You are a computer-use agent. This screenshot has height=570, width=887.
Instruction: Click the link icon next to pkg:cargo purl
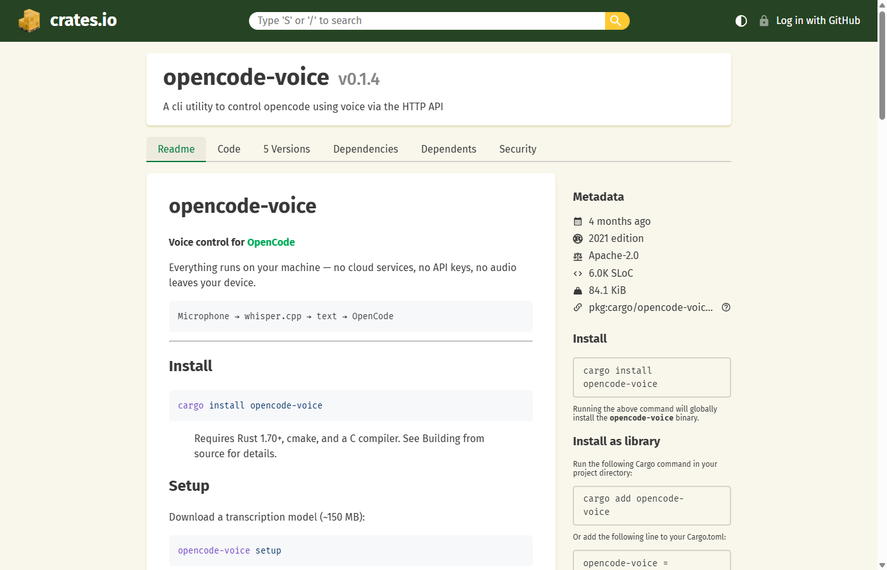pyautogui.click(x=578, y=308)
